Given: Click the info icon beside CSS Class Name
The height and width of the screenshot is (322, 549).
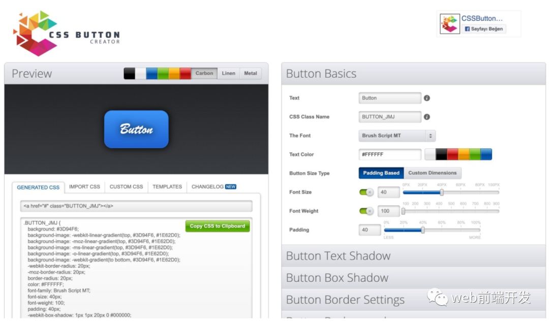Looking at the screenshot, I should click(427, 117).
